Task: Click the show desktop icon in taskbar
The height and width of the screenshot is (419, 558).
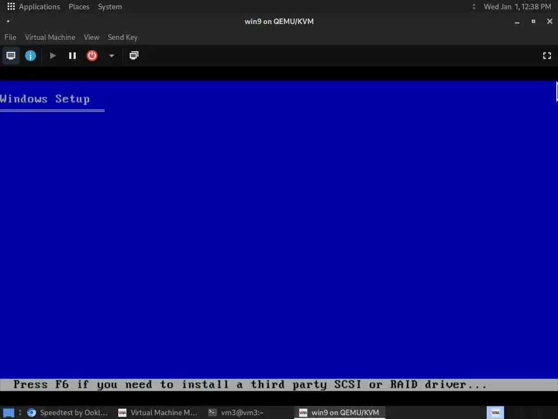Action: pos(9,412)
